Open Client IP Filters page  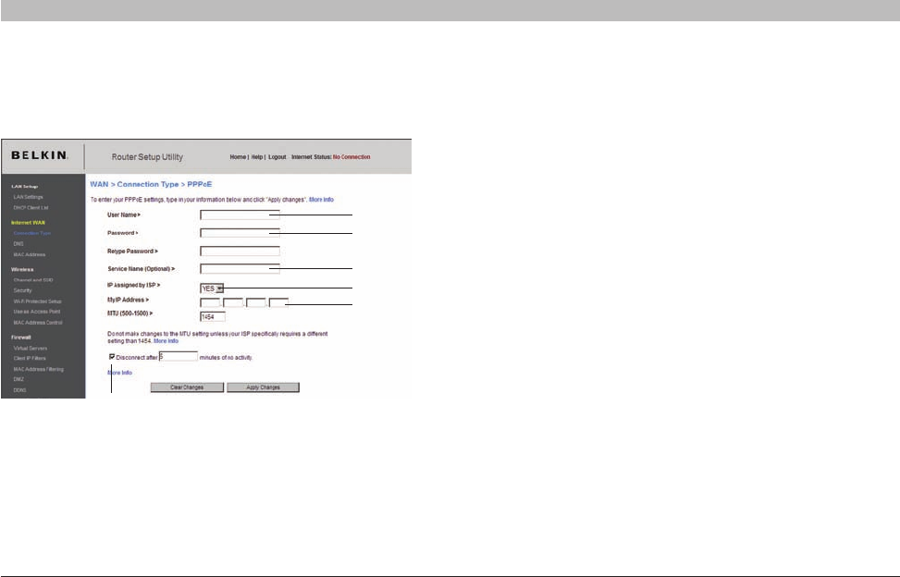30,358
